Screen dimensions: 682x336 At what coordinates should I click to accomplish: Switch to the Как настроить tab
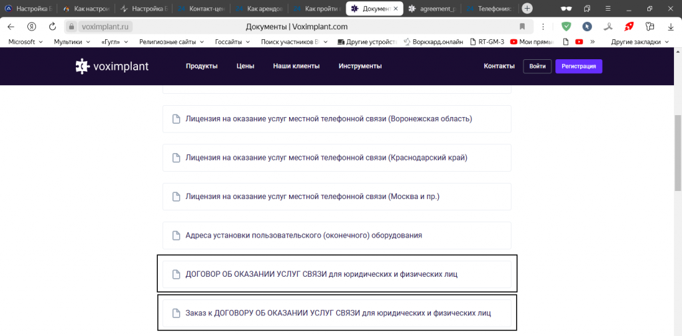[87, 8]
